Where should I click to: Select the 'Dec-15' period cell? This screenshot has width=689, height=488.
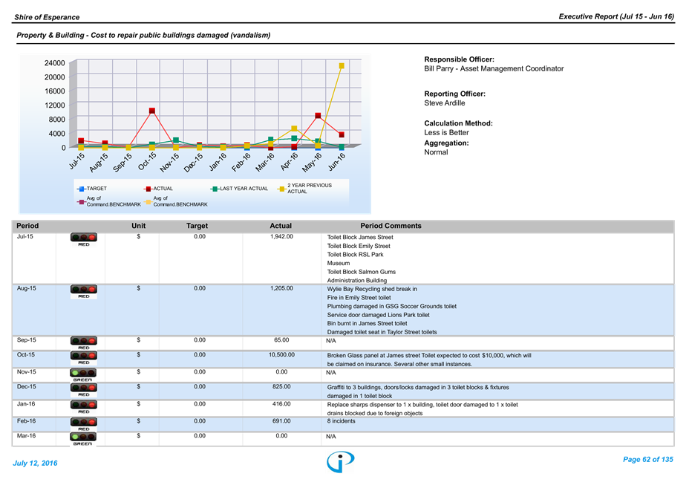click(27, 387)
